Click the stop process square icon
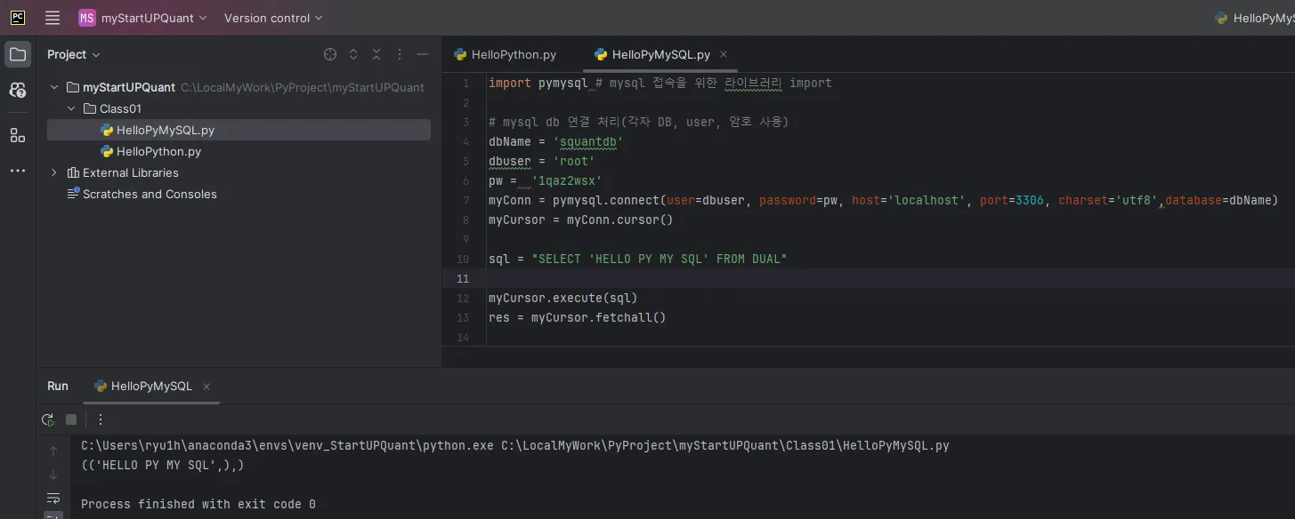Image resolution: width=1295 pixels, height=519 pixels. (x=71, y=419)
